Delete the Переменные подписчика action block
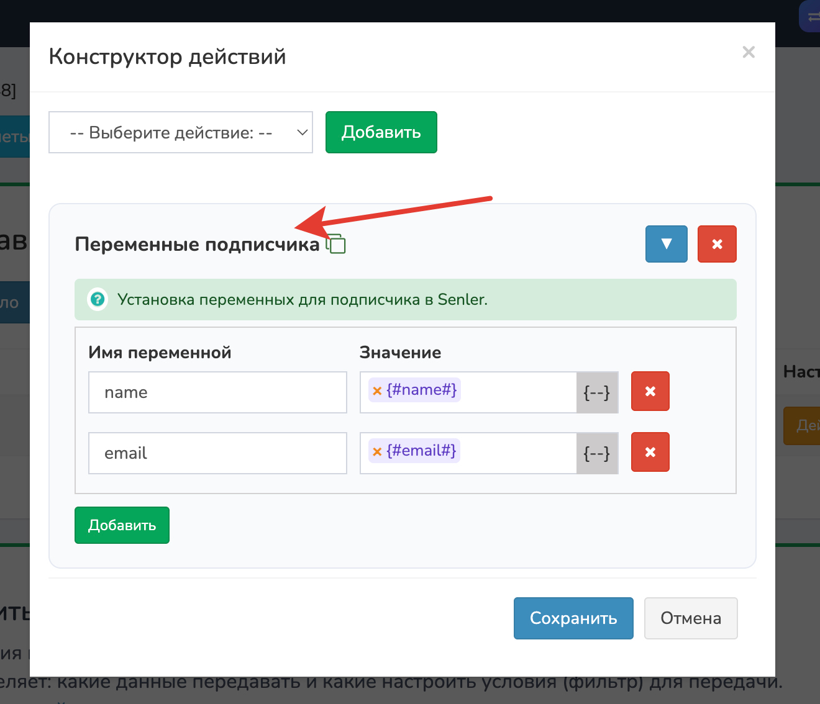 716,244
